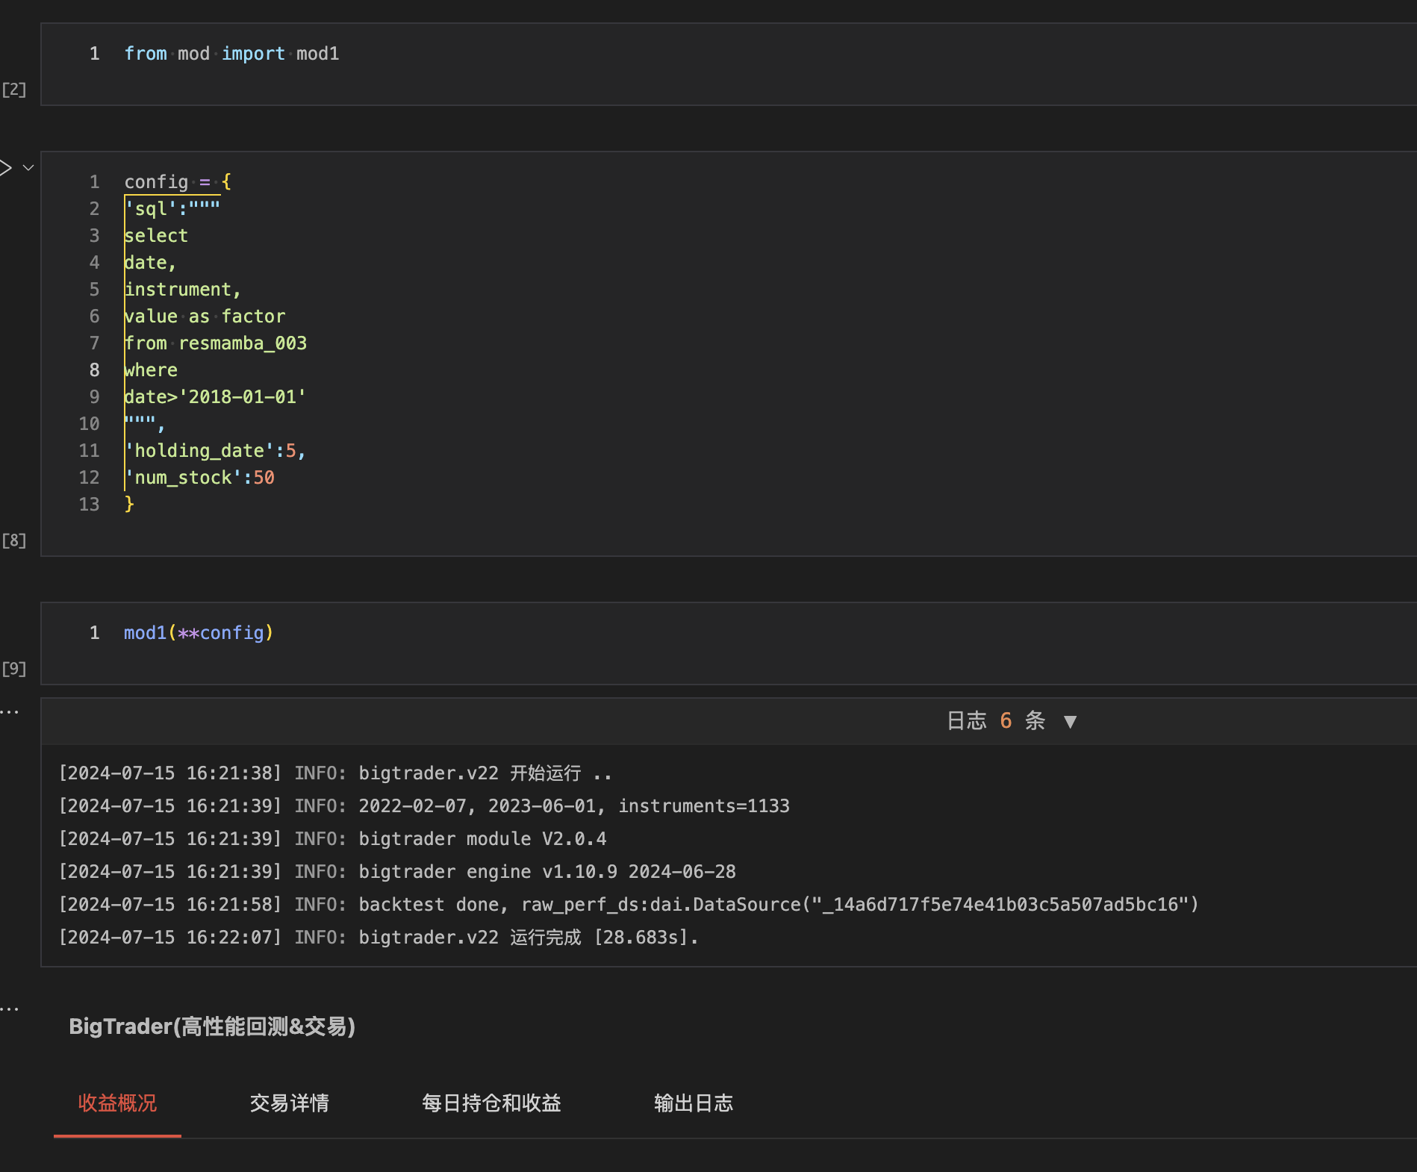Click execution count [8] label
The image size is (1417, 1172).
[x=14, y=541]
